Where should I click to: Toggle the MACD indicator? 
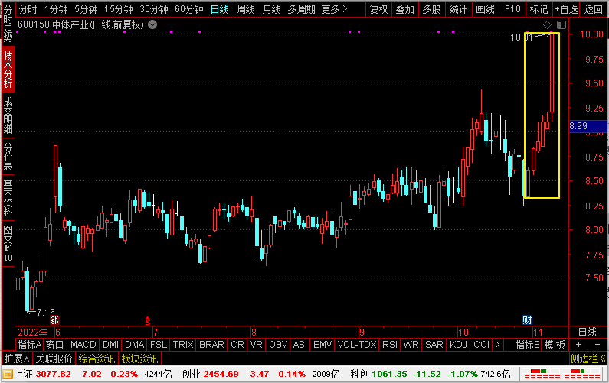(x=83, y=345)
